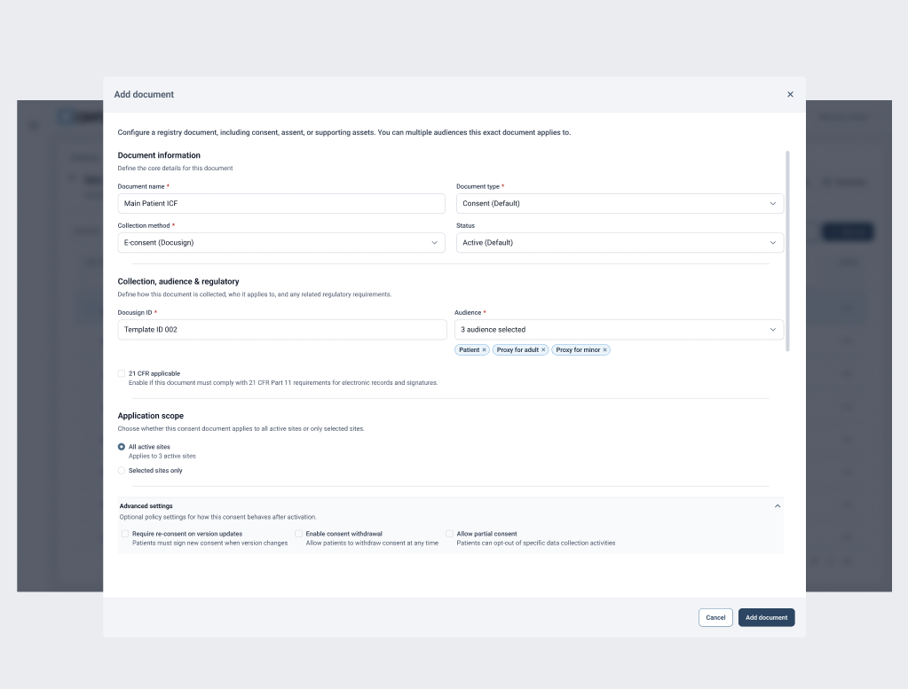Click the 'Define the core details' subtitle

coord(175,168)
